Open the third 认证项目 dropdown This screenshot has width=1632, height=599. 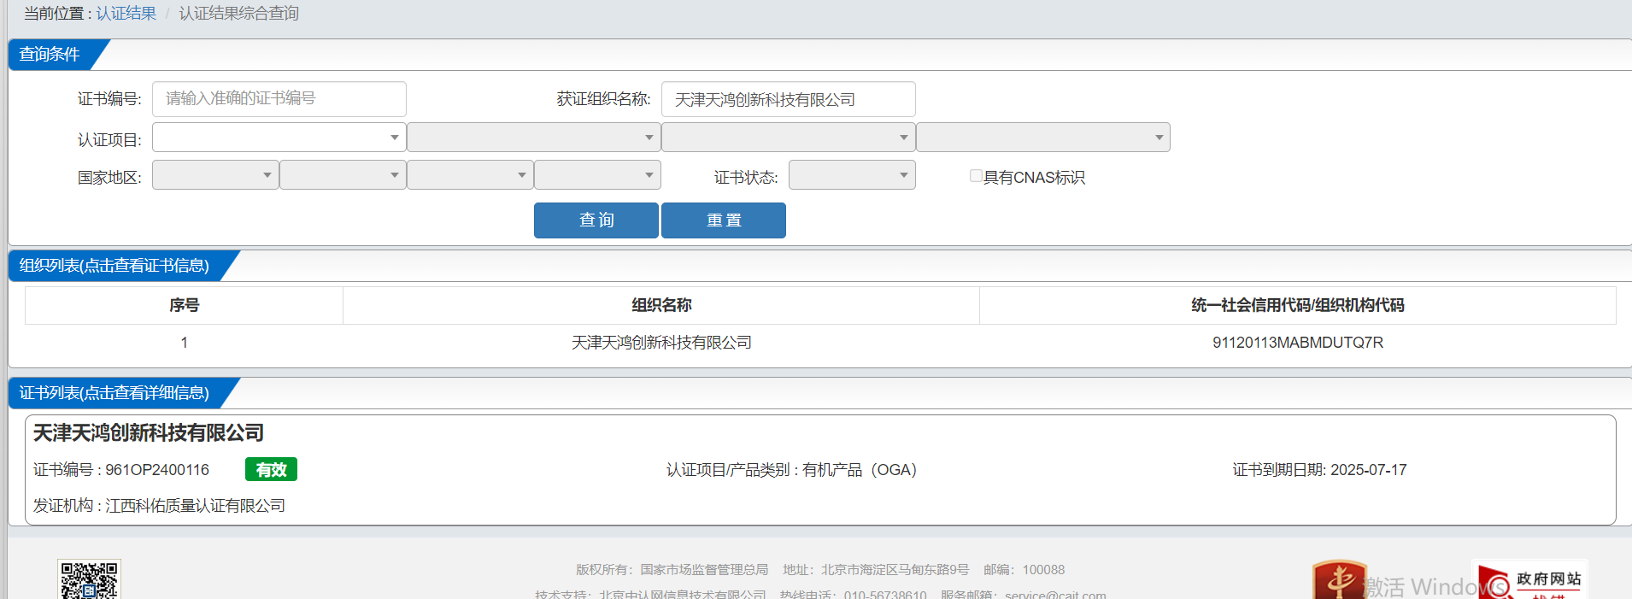(788, 138)
